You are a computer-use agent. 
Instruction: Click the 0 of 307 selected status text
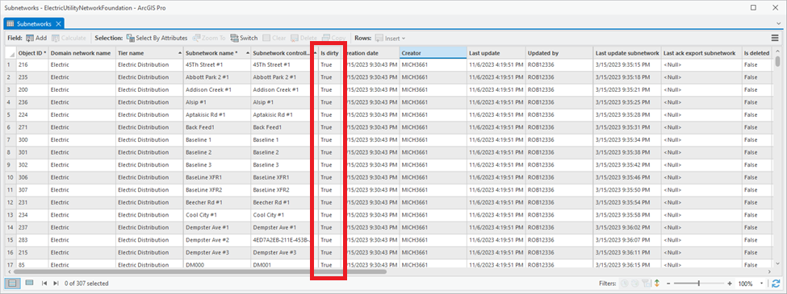86,284
